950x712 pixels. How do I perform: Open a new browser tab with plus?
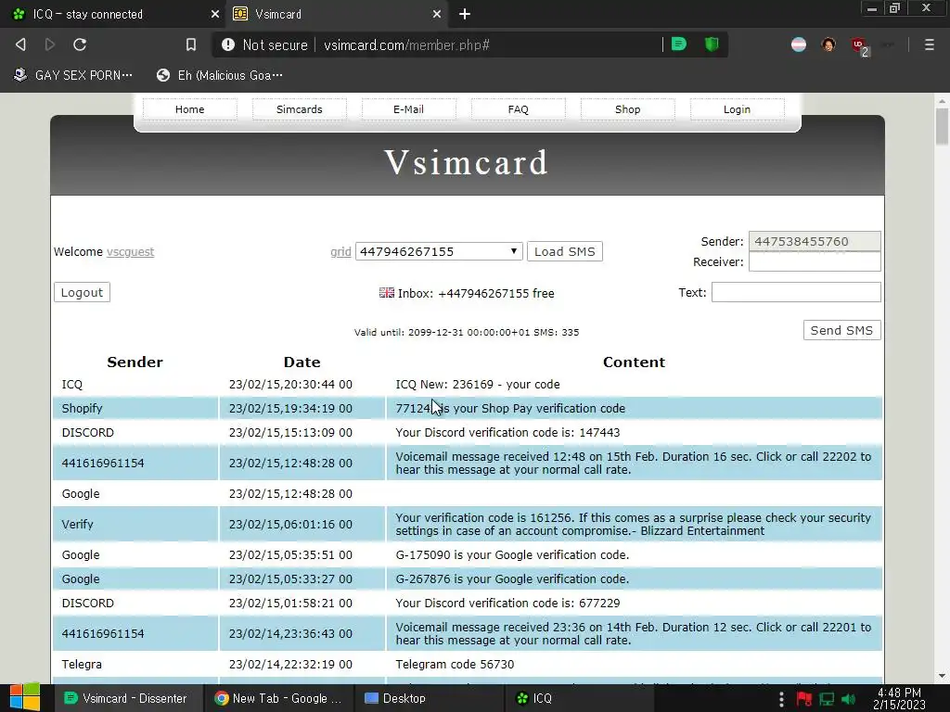coord(465,14)
